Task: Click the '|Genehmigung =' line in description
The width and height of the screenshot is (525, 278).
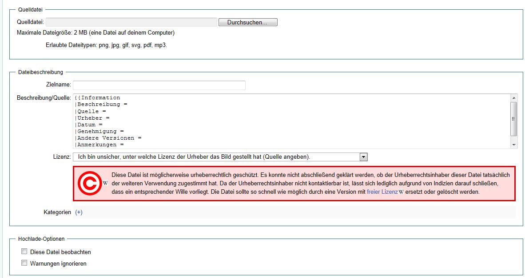Action: (99, 131)
